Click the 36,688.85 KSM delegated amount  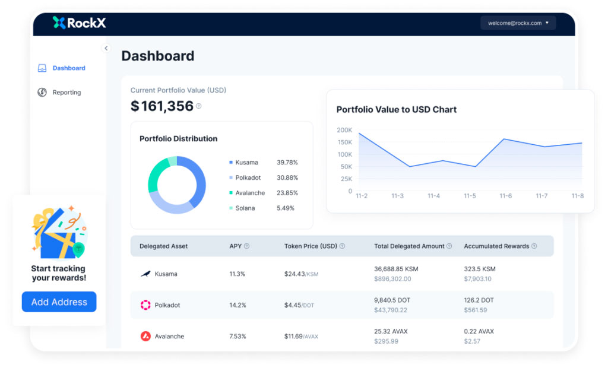(x=396, y=269)
